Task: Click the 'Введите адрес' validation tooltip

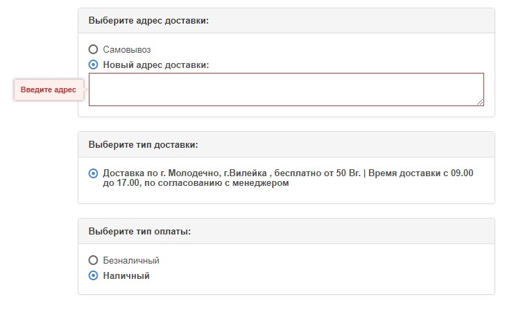Action: coord(48,90)
